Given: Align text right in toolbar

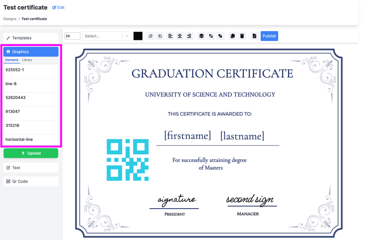Looking at the screenshot, I should click(x=189, y=36).
